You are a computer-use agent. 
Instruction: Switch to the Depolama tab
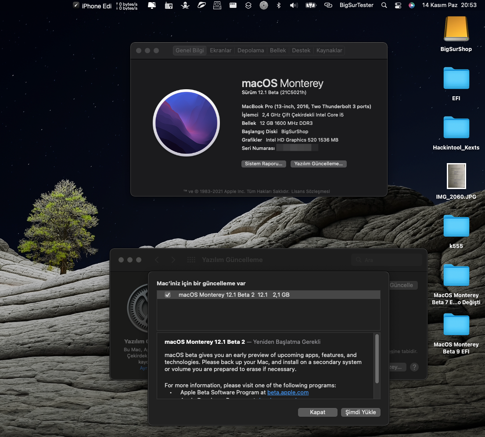pyautogui.click(x=251, y=51)
